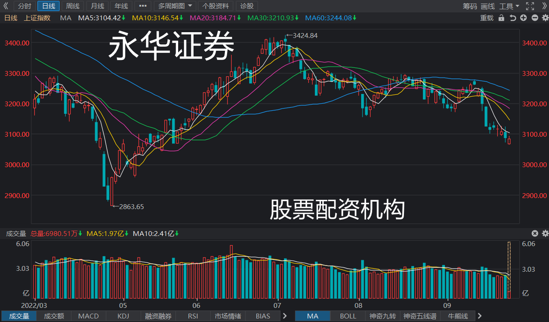Click the 2022/03 date axis label
The height and width of the screenshot is (322, 549).
pos(34,305)
